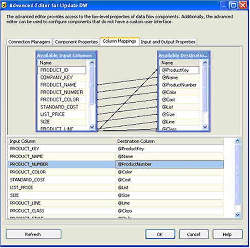Select PRODUCT_NAME cell in mappings grid
This screenshot has width=250, height=248.
pos(62,156)
